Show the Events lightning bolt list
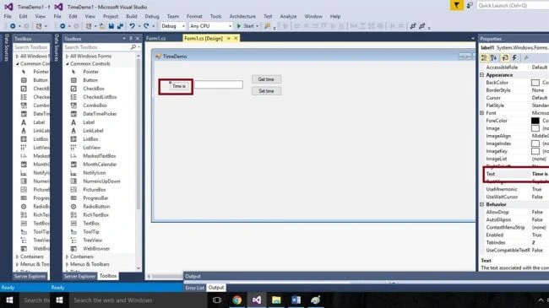This screenshot has width=549, height=308. tap(514, 57)
